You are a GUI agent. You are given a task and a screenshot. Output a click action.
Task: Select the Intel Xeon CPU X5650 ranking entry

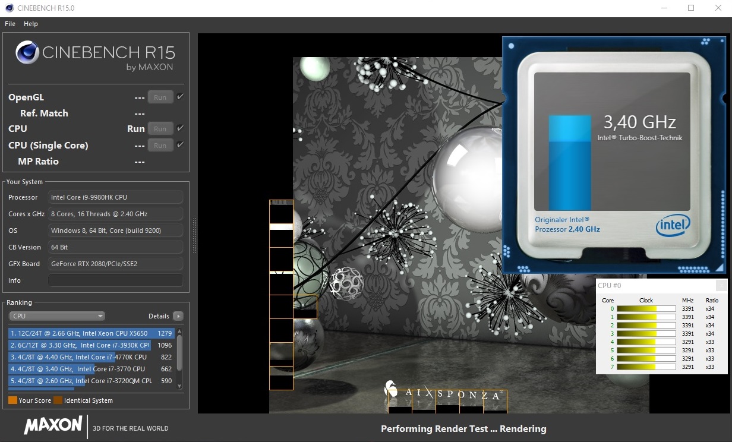[91, 333]
